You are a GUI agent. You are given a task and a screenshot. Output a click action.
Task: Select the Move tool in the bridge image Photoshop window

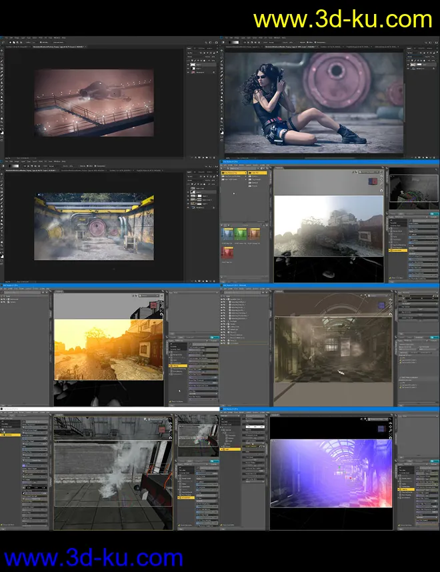point(3,51)
